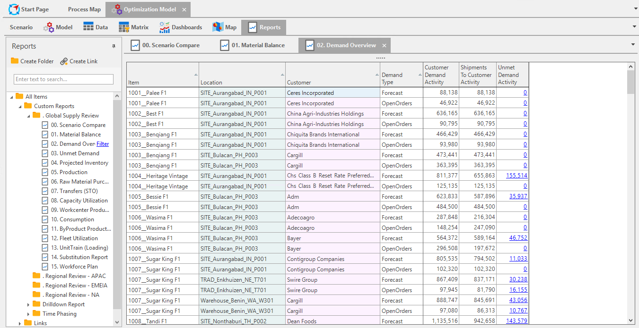Sort by the Location column header
The height and width of the screenshot is (328, 639).
(242, 75)
